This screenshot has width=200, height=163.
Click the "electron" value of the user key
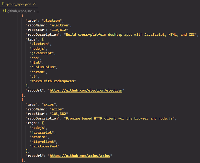click(x=52, y=21)
